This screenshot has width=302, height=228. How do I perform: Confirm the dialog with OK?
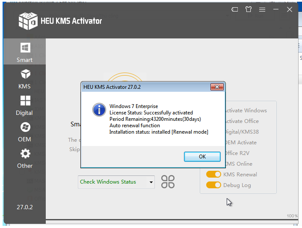202,157
